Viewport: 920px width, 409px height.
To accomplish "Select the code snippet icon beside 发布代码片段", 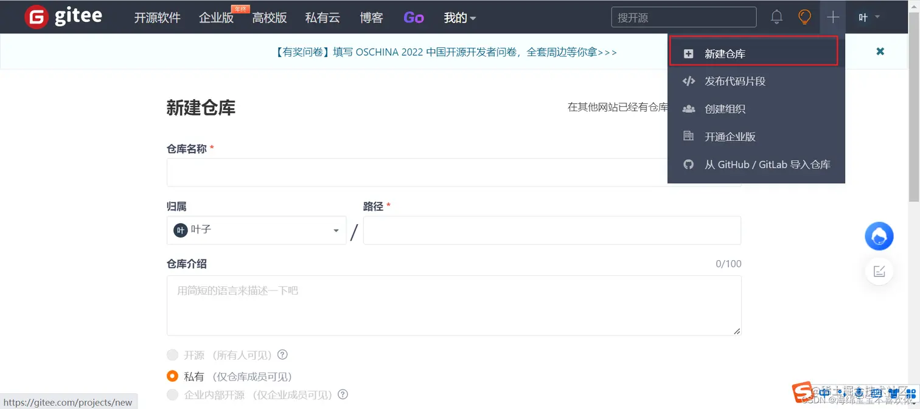I will pos(688,81).
